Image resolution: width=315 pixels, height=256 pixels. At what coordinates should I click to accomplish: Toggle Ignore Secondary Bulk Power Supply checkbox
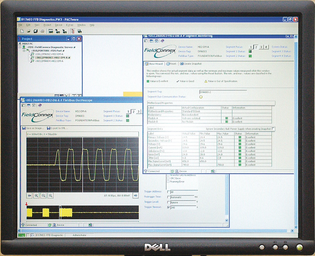(x=273, y=128)
